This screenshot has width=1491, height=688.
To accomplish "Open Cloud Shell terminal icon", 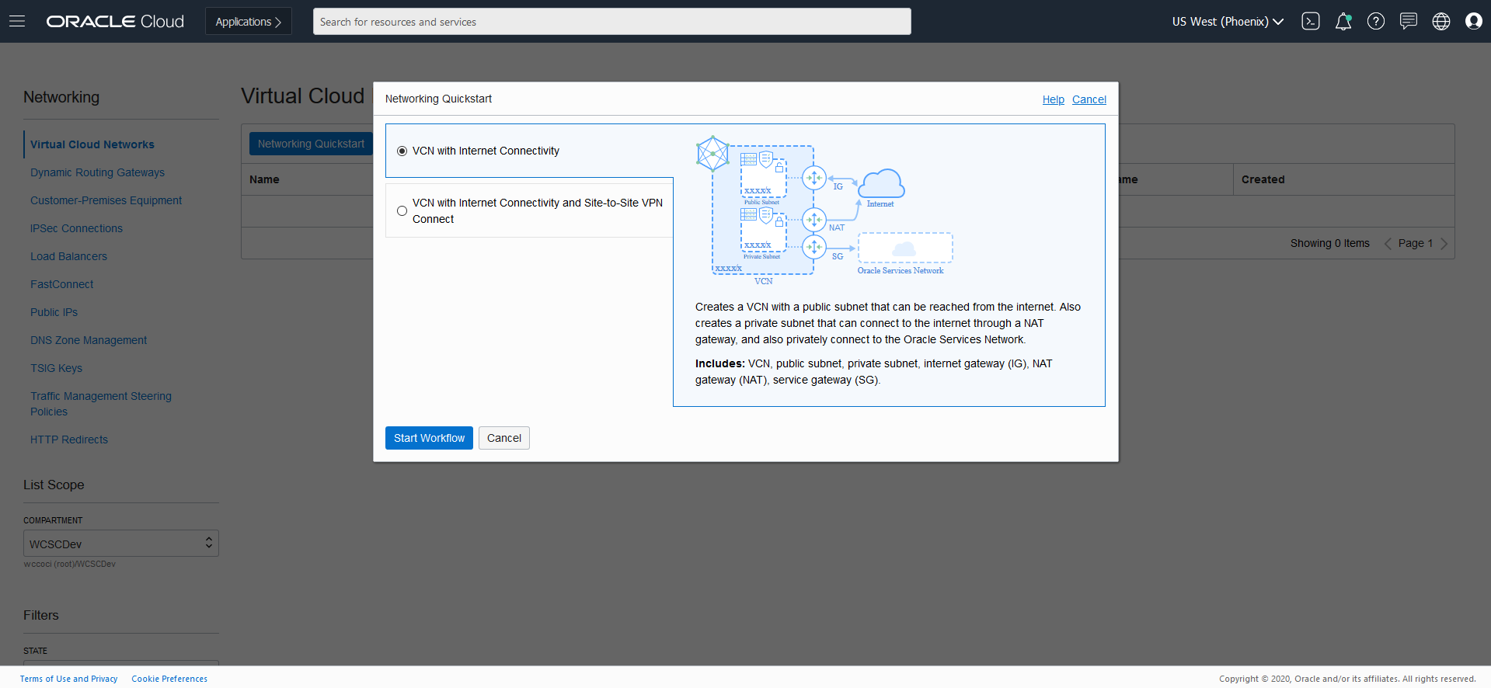I will pyautogui.click(x=1310, y=21).
